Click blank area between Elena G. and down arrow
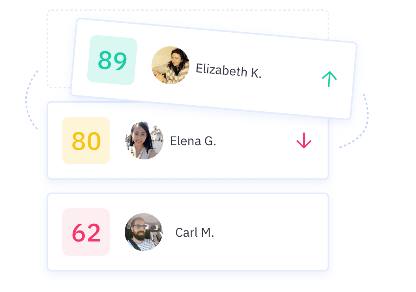This screenshot has height=292, width=416. pyautogui.click(x=256, y=141)
